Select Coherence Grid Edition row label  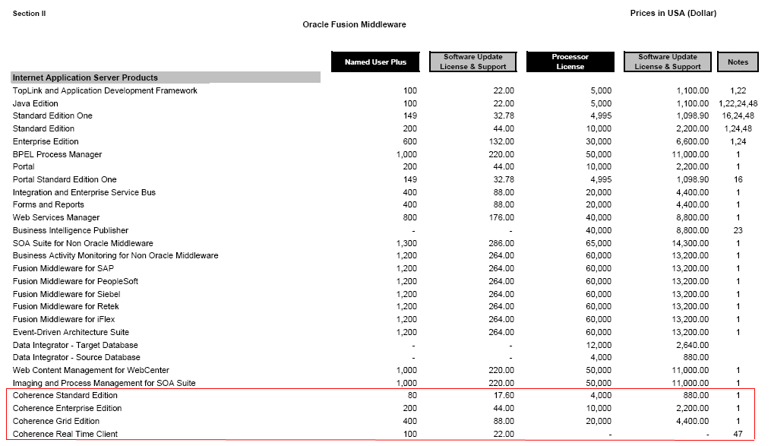[x=56, y=421]
